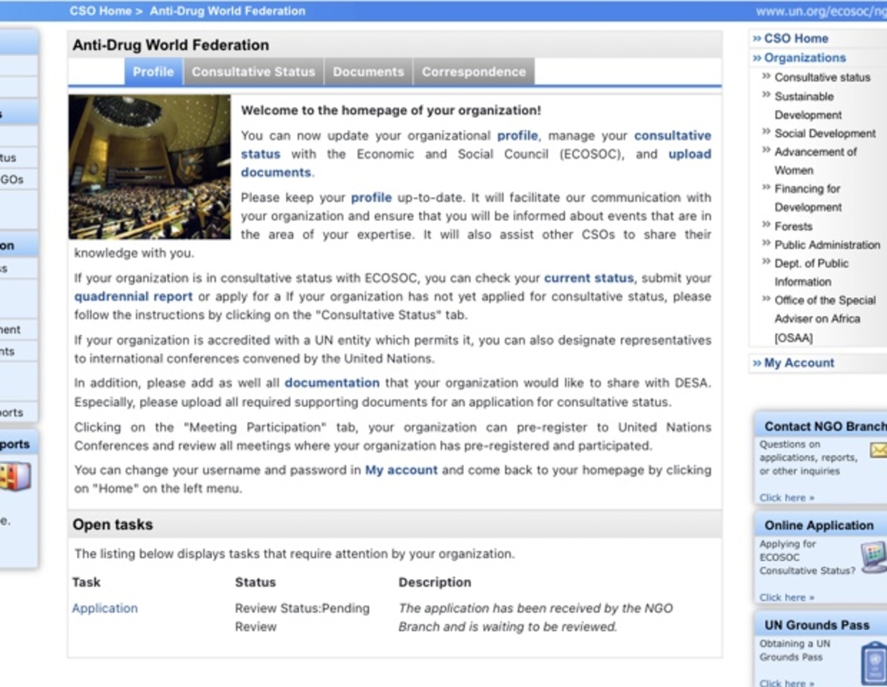Click the computer icon in Online Application box
This screenshot has width=887, height=687.
pyautogui.click(x=874, y=556)
